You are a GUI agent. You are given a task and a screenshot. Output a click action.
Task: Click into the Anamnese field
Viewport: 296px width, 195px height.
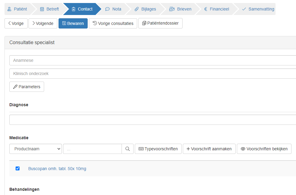coord(153,60)
